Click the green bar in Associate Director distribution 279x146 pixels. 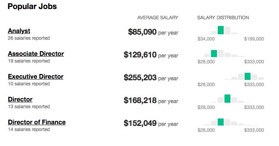click(214, 54)
